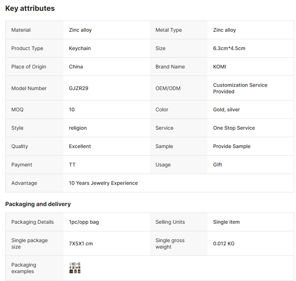Screen dimensions: 296x281
Task: Click the KOMI brand name value
Action: click(x=220, y=67)
